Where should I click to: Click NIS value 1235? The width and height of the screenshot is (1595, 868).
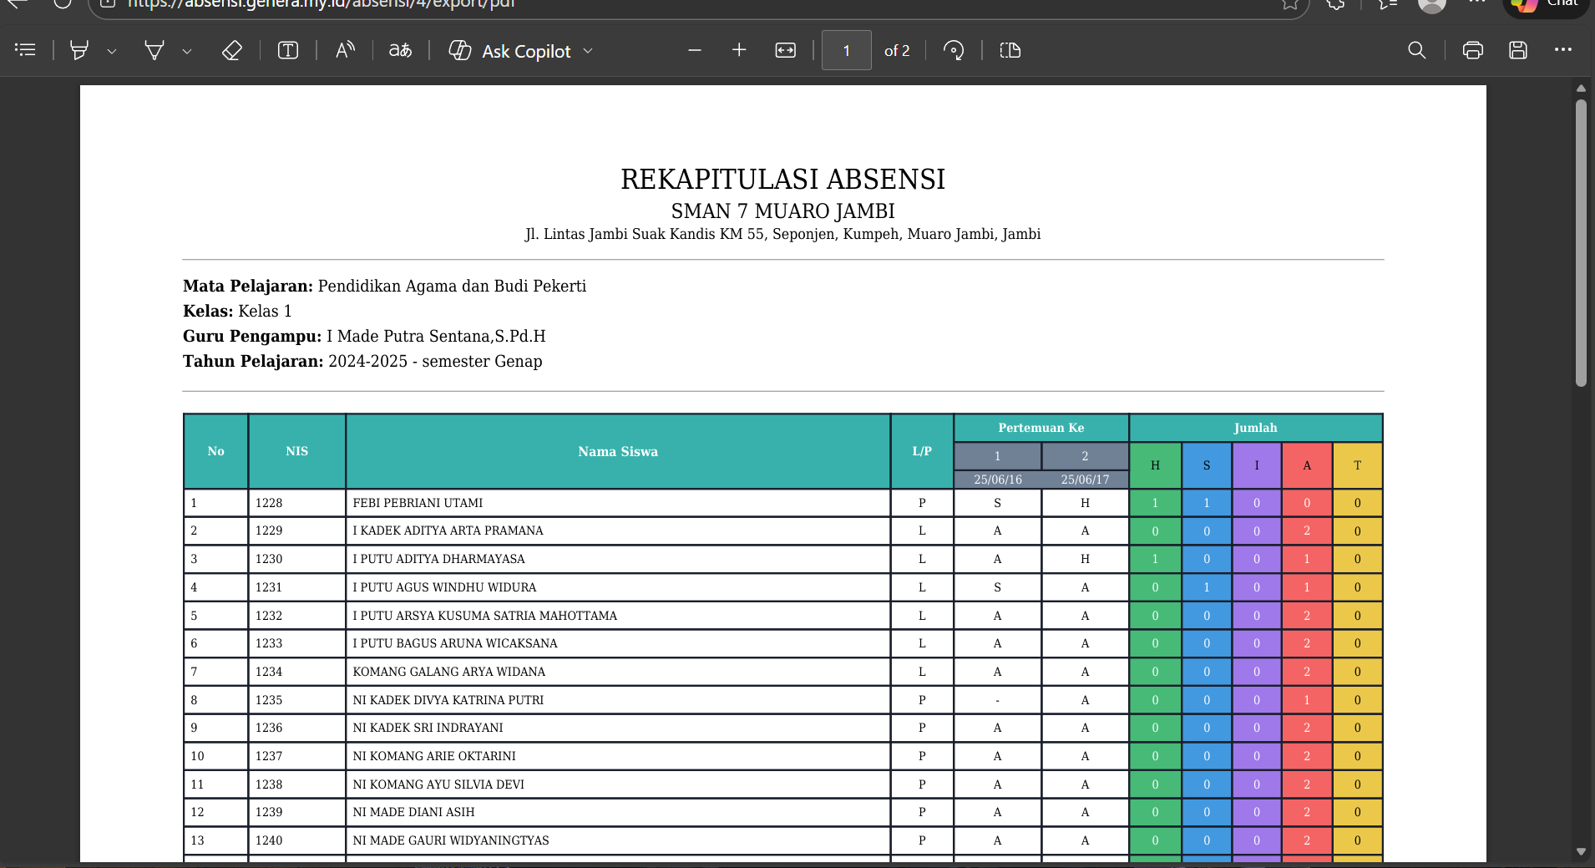coord(269,700)
